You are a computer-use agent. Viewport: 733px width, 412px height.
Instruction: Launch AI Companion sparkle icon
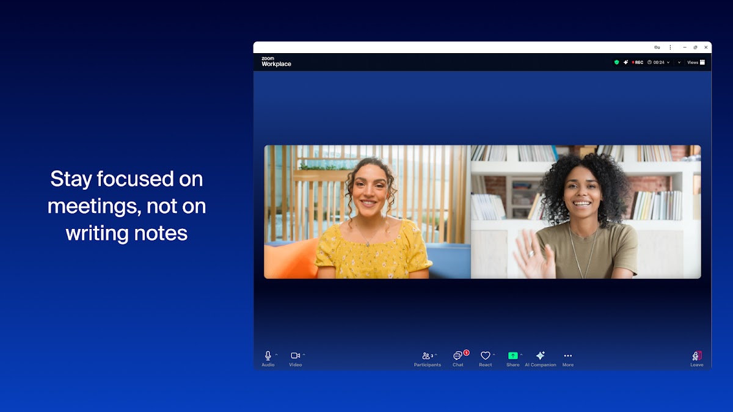[x=540, y=356]
